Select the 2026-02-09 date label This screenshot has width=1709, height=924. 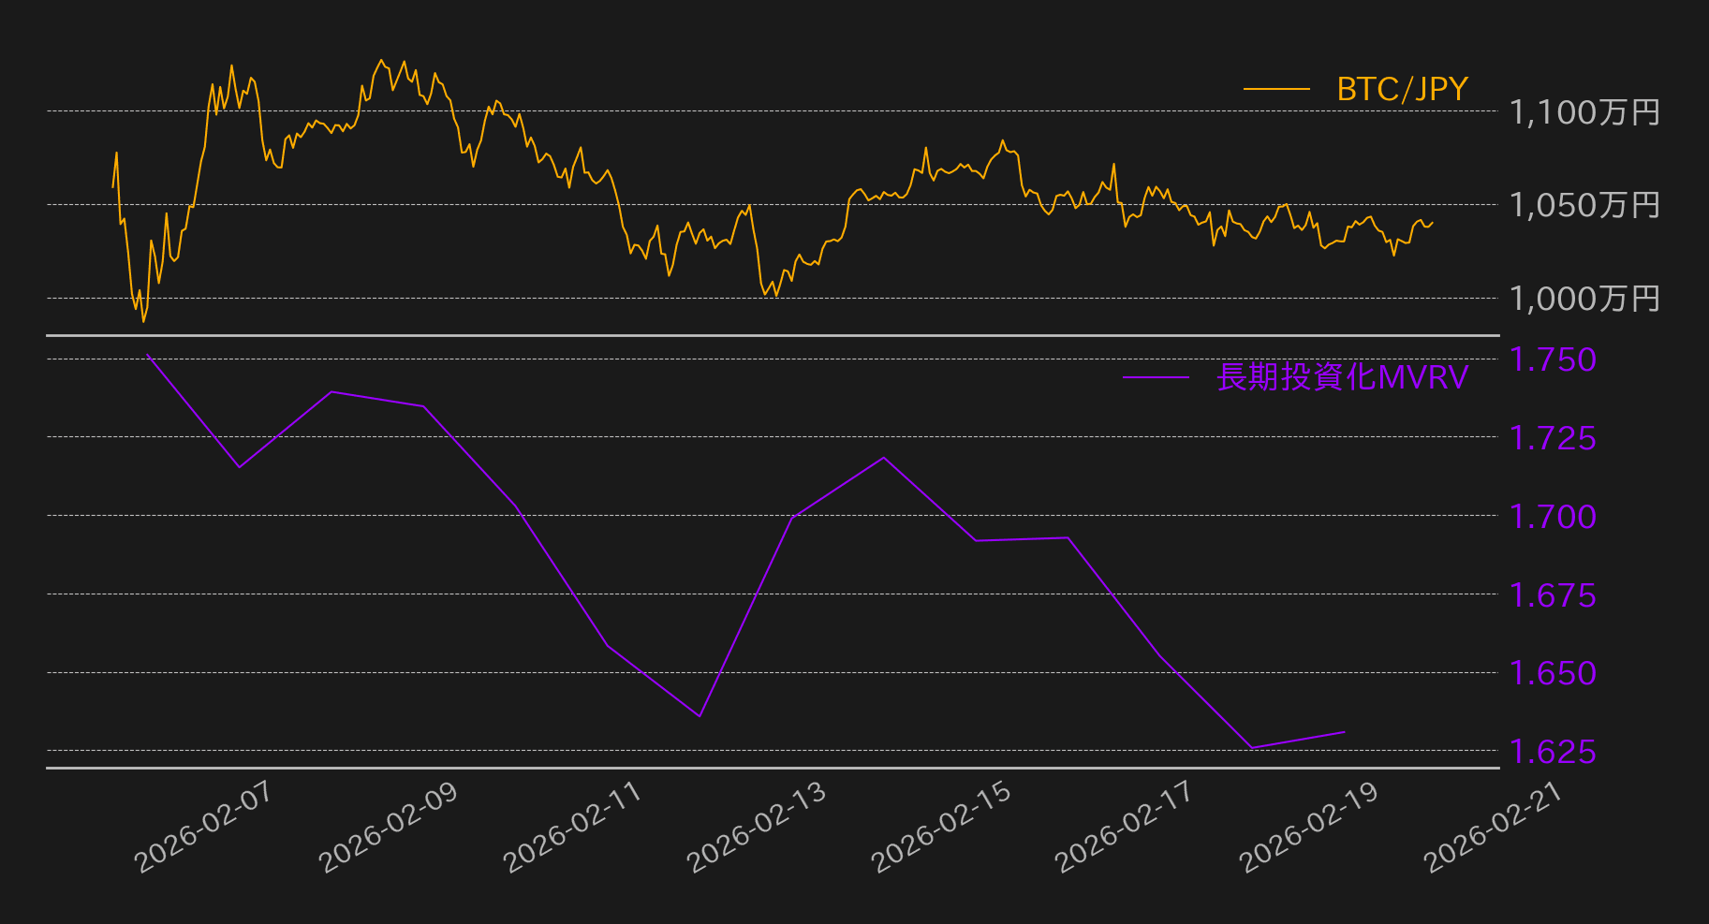(388, 827)
